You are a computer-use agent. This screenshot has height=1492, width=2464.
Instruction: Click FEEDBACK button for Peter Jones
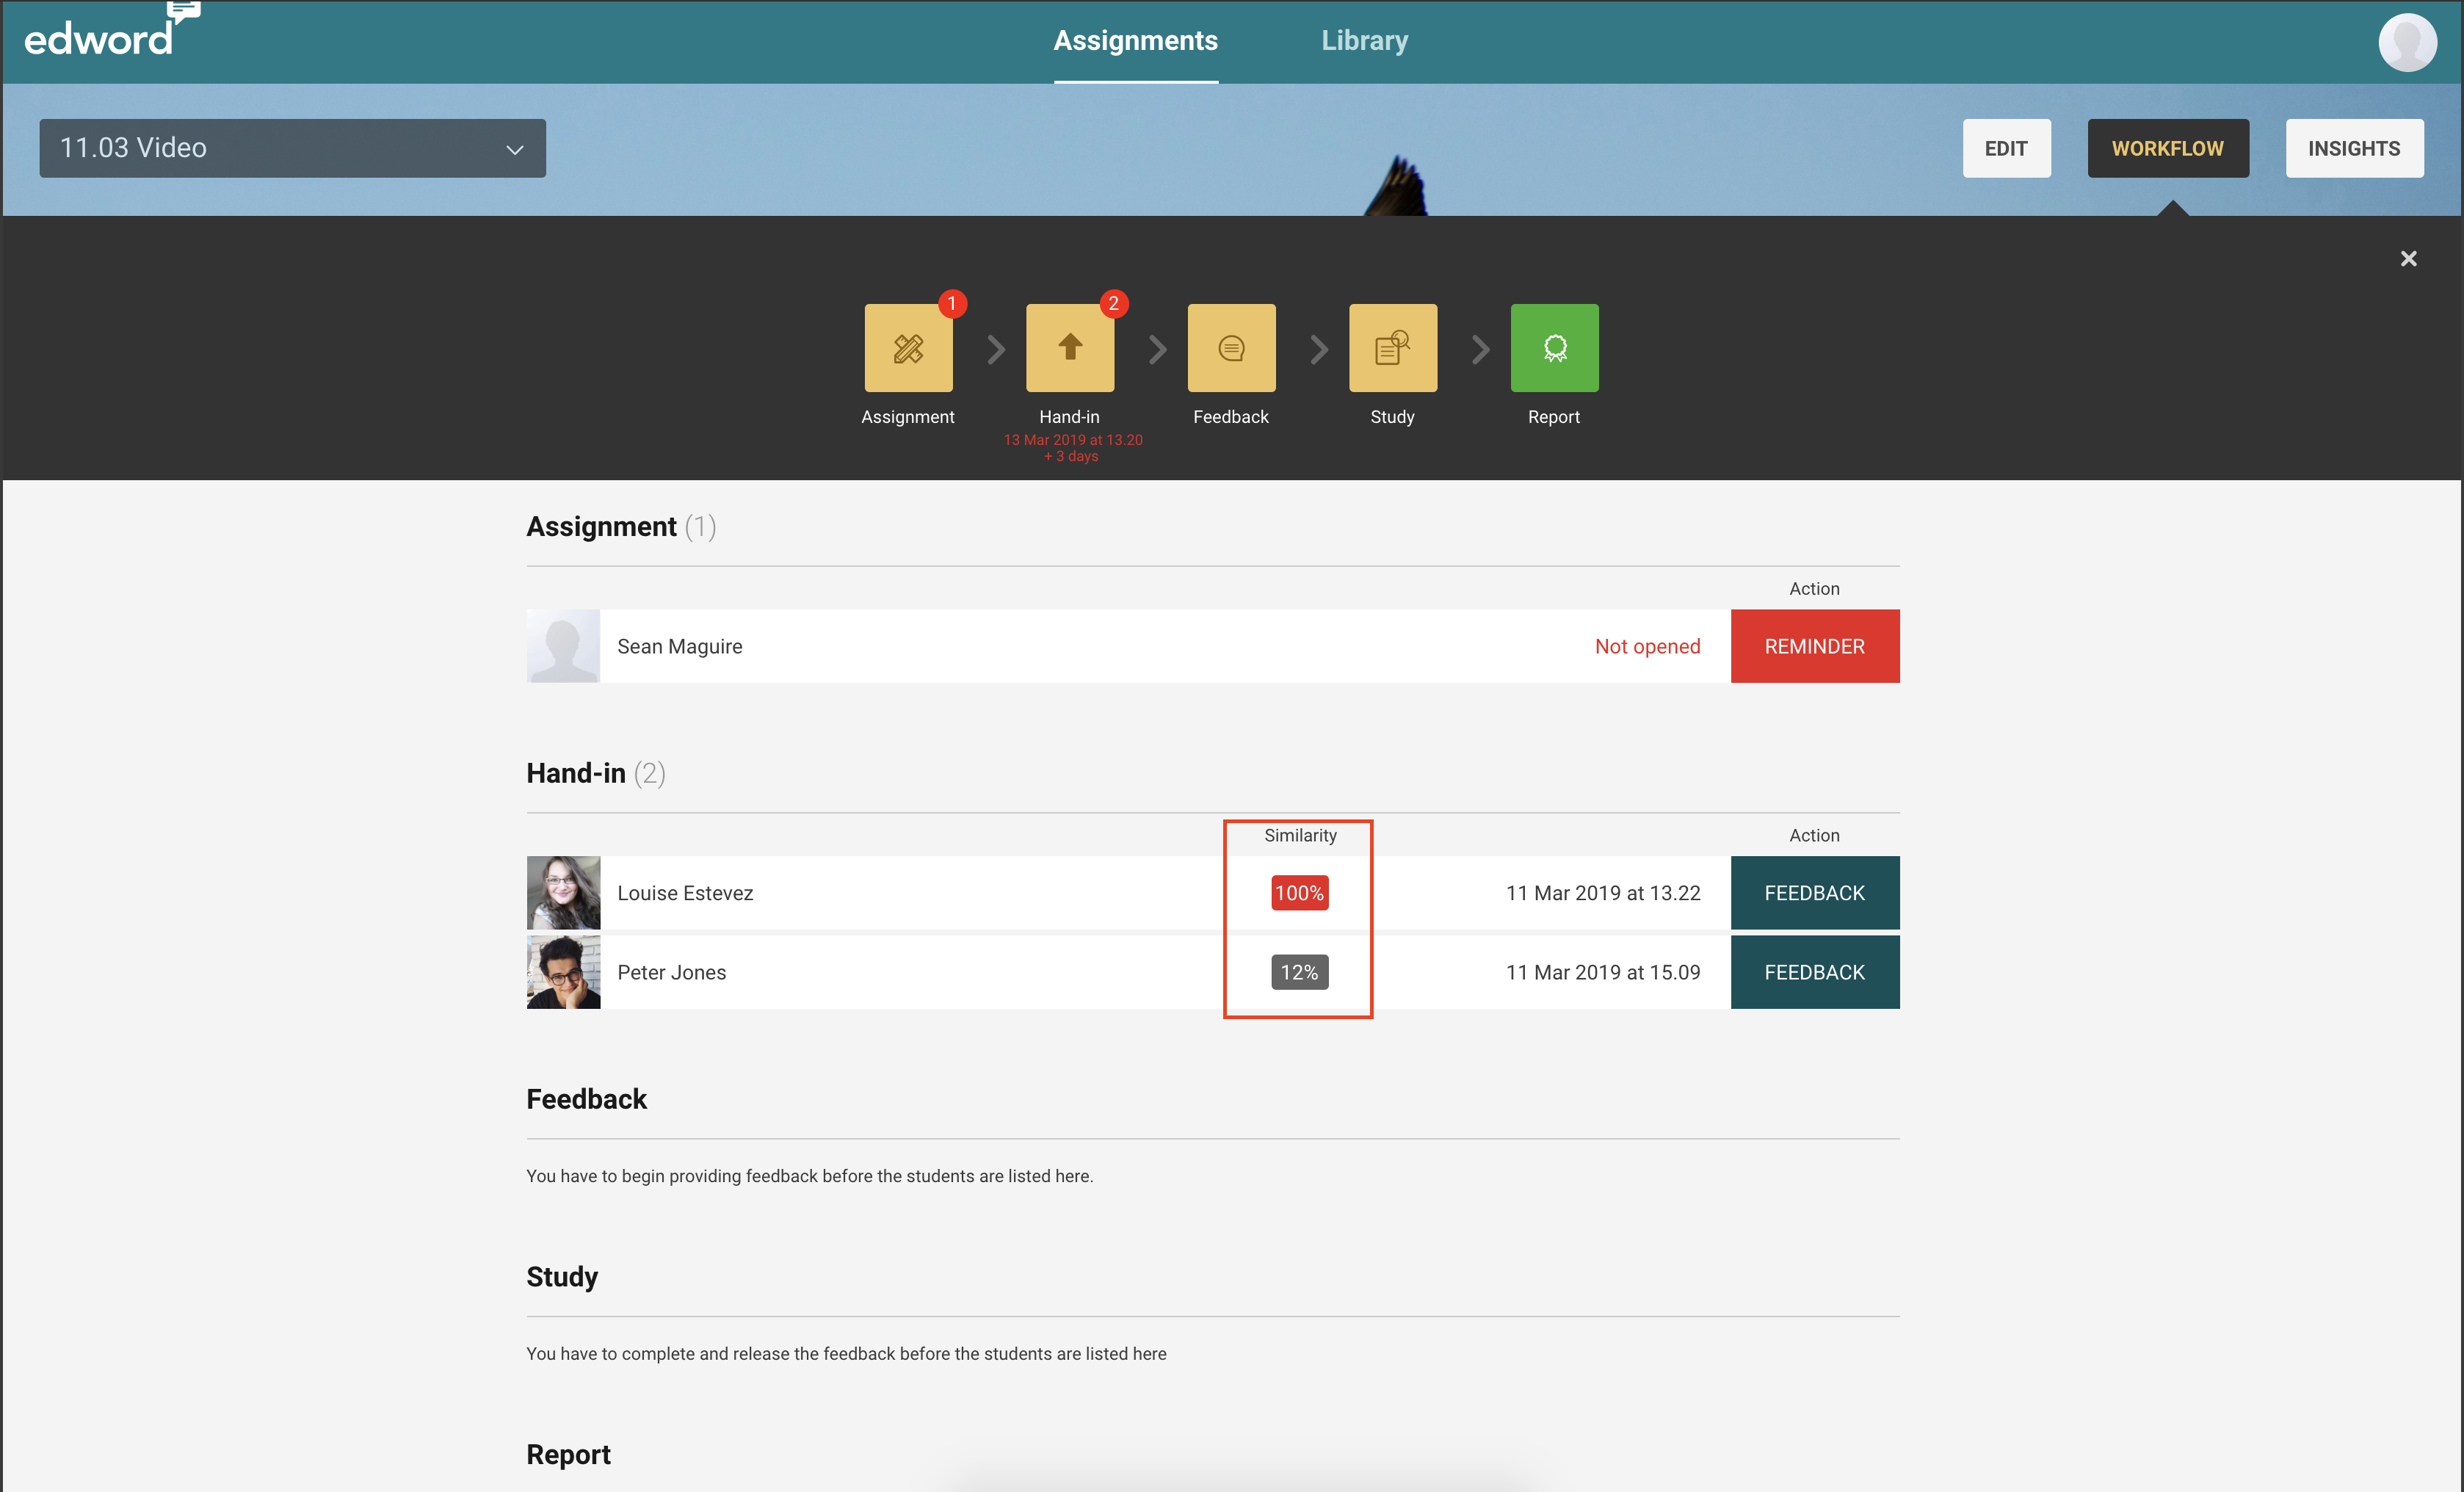point(1814,972)
